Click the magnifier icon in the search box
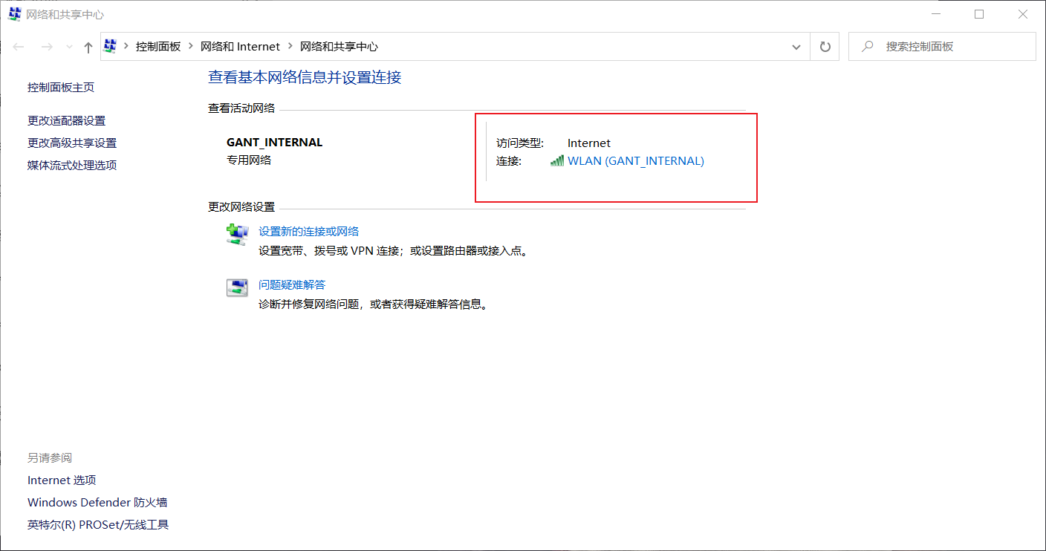Image resolution: width=1046 pixels, height=551 pixels. point(867,46)
